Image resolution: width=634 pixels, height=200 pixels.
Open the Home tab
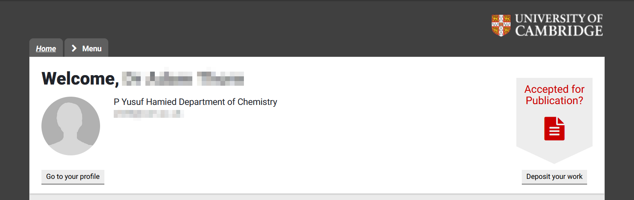46,48
